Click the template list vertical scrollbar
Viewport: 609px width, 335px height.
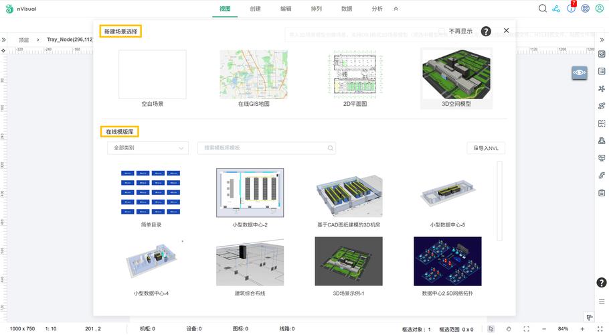[499, 201]
